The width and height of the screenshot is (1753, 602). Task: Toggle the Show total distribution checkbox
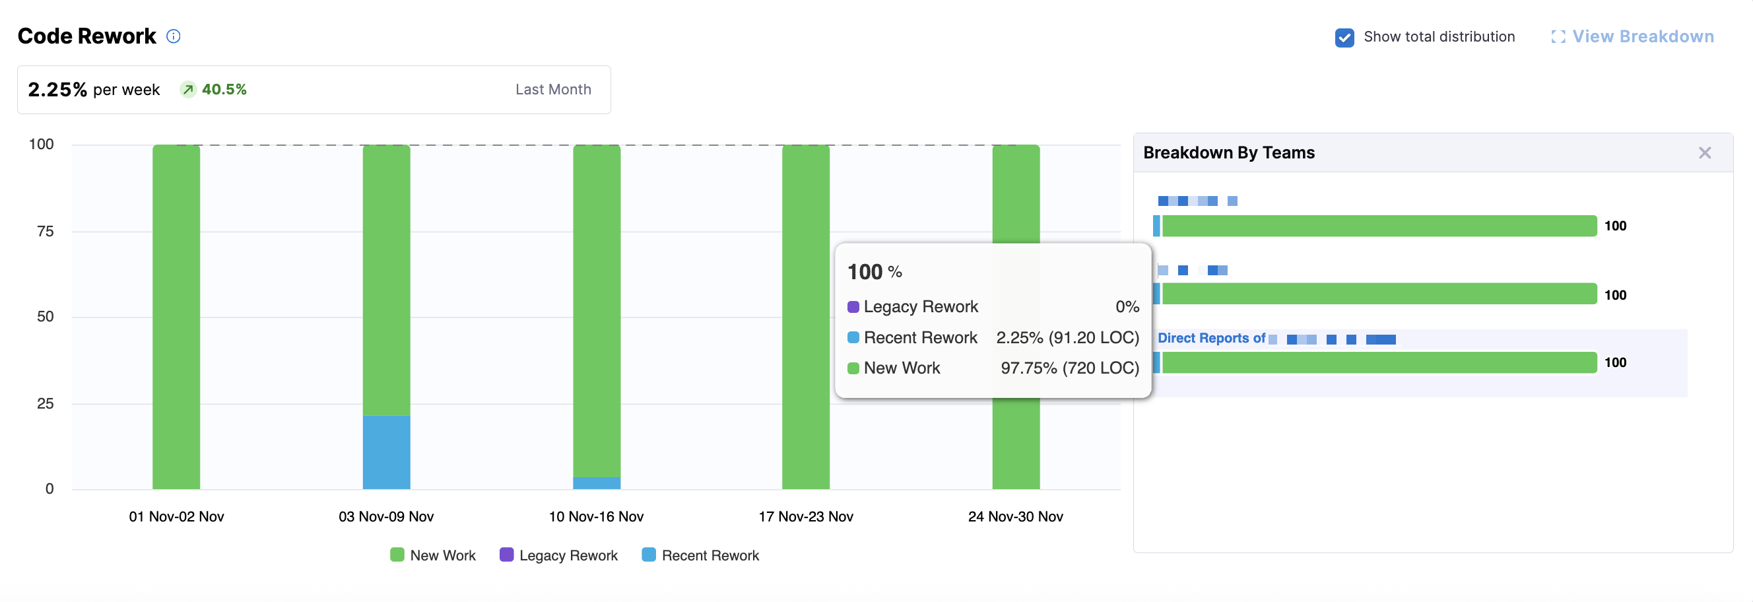pos(1344,38)
